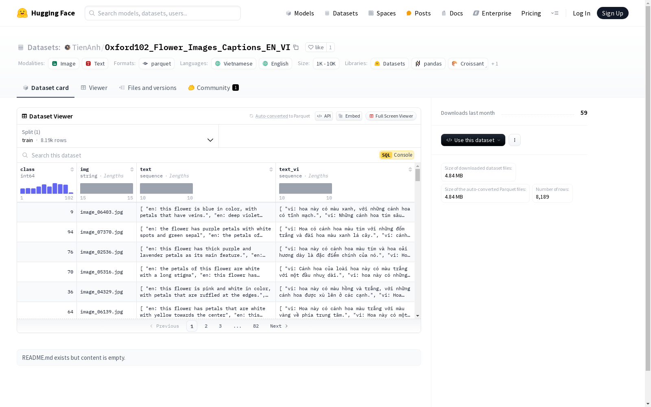Click the image_04329.jpg cell
This screenshot has height=407, width=651.
107,292
